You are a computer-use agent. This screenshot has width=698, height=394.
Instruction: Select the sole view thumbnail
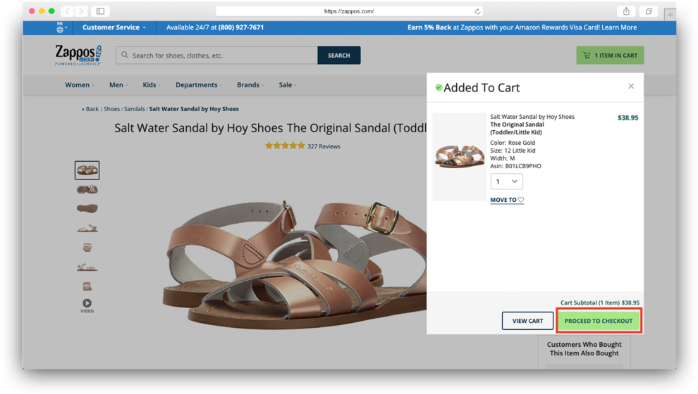87,208
